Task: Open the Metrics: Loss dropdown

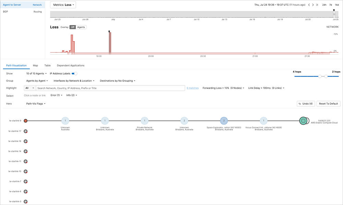Action: coord(63,5)
